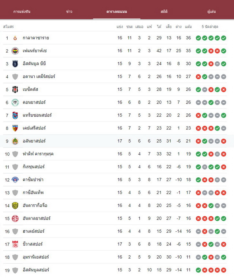Click İstanbulspor's latest red loss indicator
Viewport: 234px width, 278px height.
(224, 270)
